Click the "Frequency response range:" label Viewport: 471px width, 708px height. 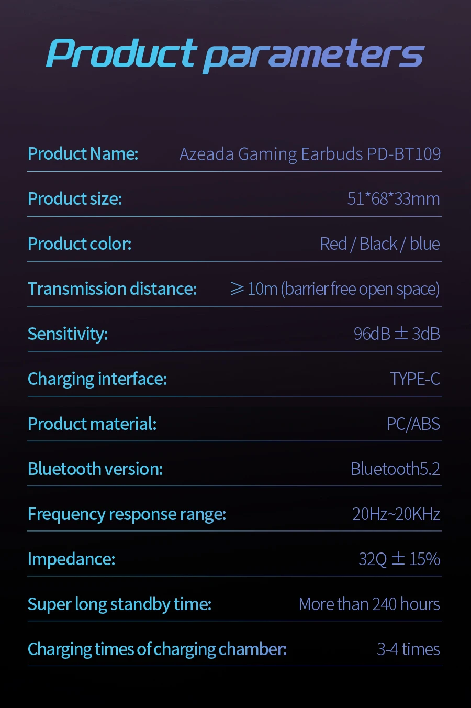click(127, 514)
